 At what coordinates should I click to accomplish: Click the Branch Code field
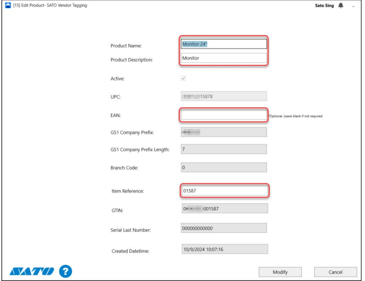tap(224, 167)
